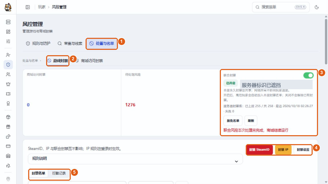Click the 刷新 button
Image resolution: width=328 pixels, height=184 pixels.
[251, 121]
